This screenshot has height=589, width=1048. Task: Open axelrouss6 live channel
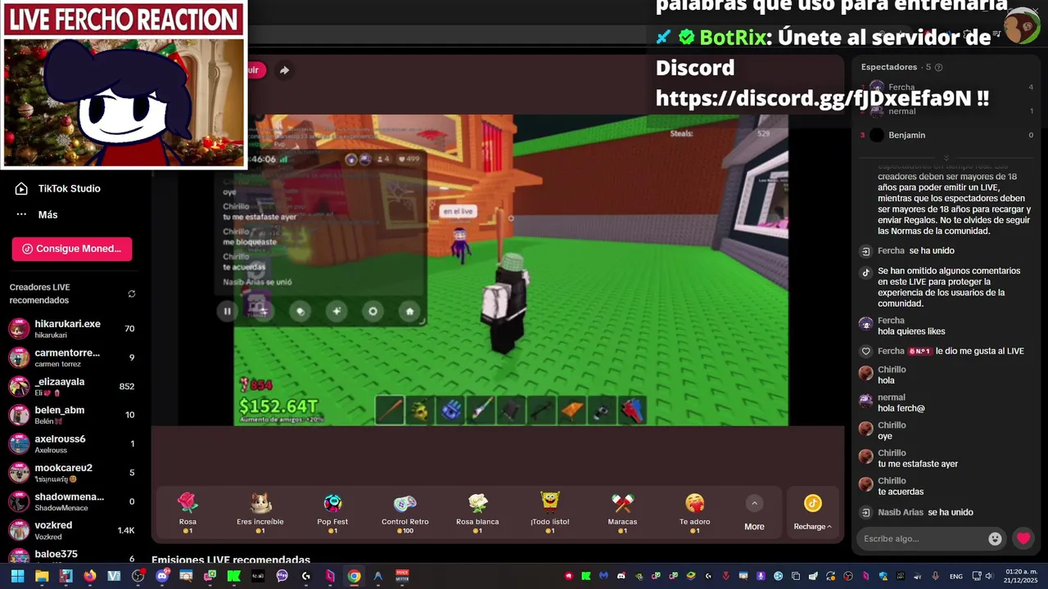tap(72, 443)
